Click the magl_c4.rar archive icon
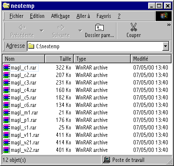This screenshot has height=166, width=174. [7, 90]
